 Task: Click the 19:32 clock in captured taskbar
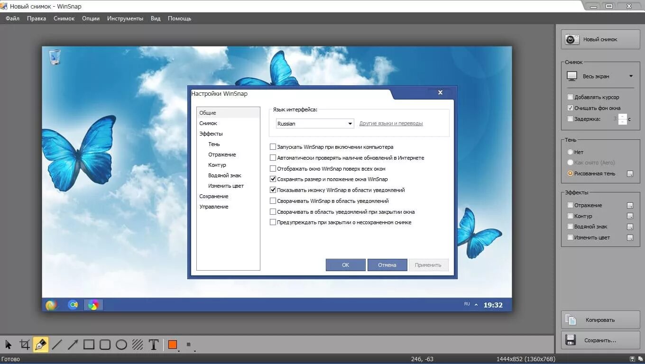click(x=493, y=305)
